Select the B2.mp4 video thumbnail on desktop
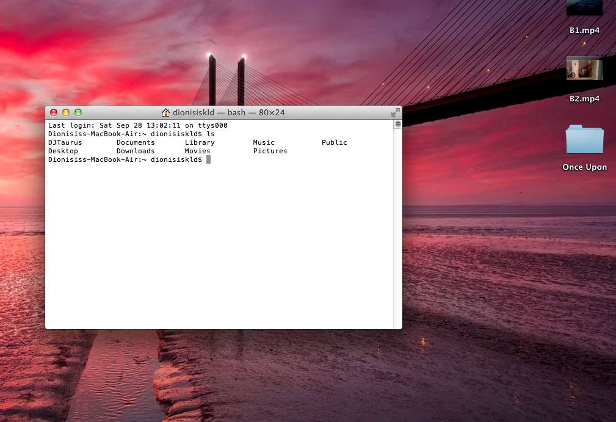The image size is (616, 422). (x=584, y=68)
